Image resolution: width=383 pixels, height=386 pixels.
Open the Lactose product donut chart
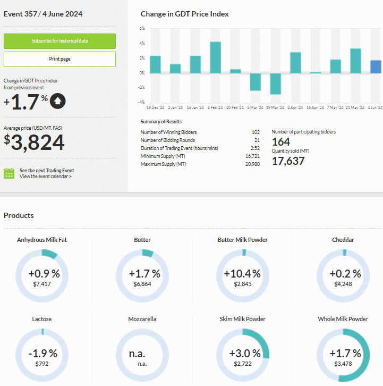coord(42,355)
